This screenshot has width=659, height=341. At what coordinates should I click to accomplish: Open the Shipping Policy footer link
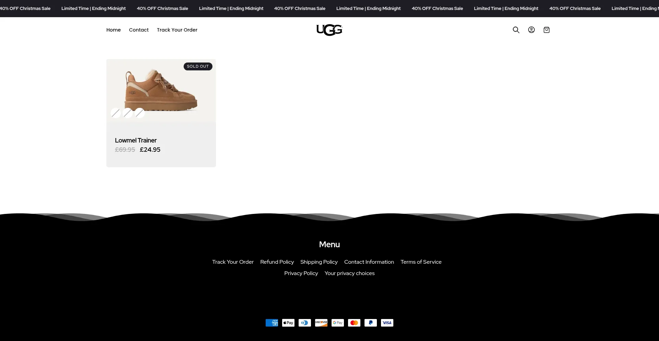[x=319, y=262]
